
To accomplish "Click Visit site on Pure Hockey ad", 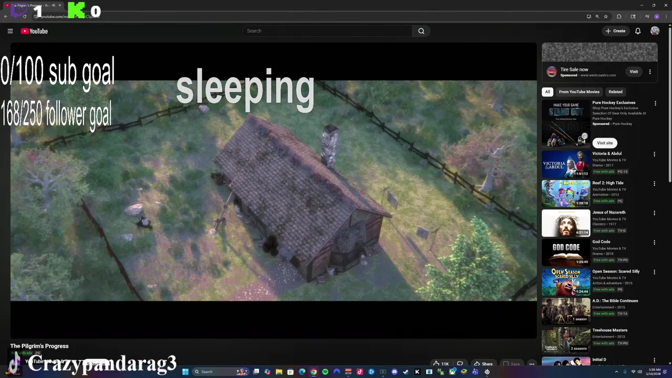I will (605, 143).
